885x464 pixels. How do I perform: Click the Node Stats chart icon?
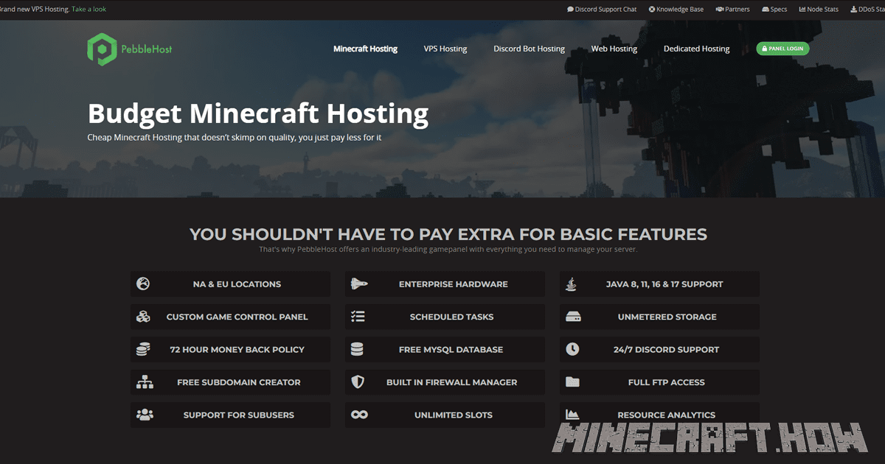pos(802,9)
